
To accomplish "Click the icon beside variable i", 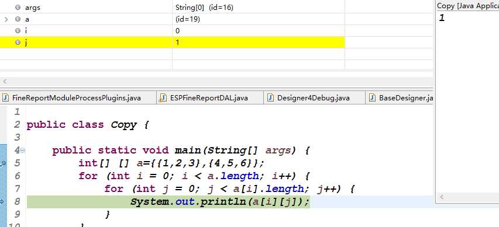I will (x=18, y=31).
